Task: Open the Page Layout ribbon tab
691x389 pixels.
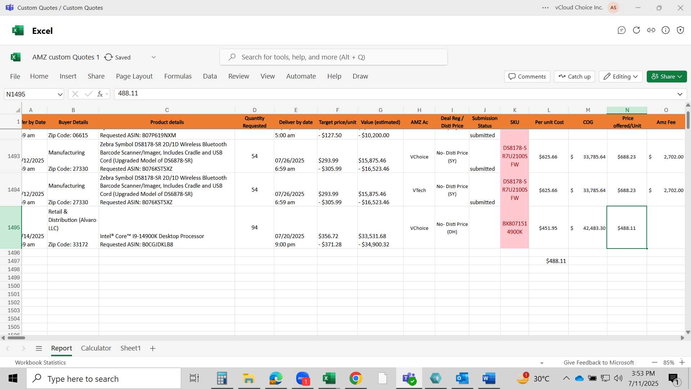Action: 134,76
